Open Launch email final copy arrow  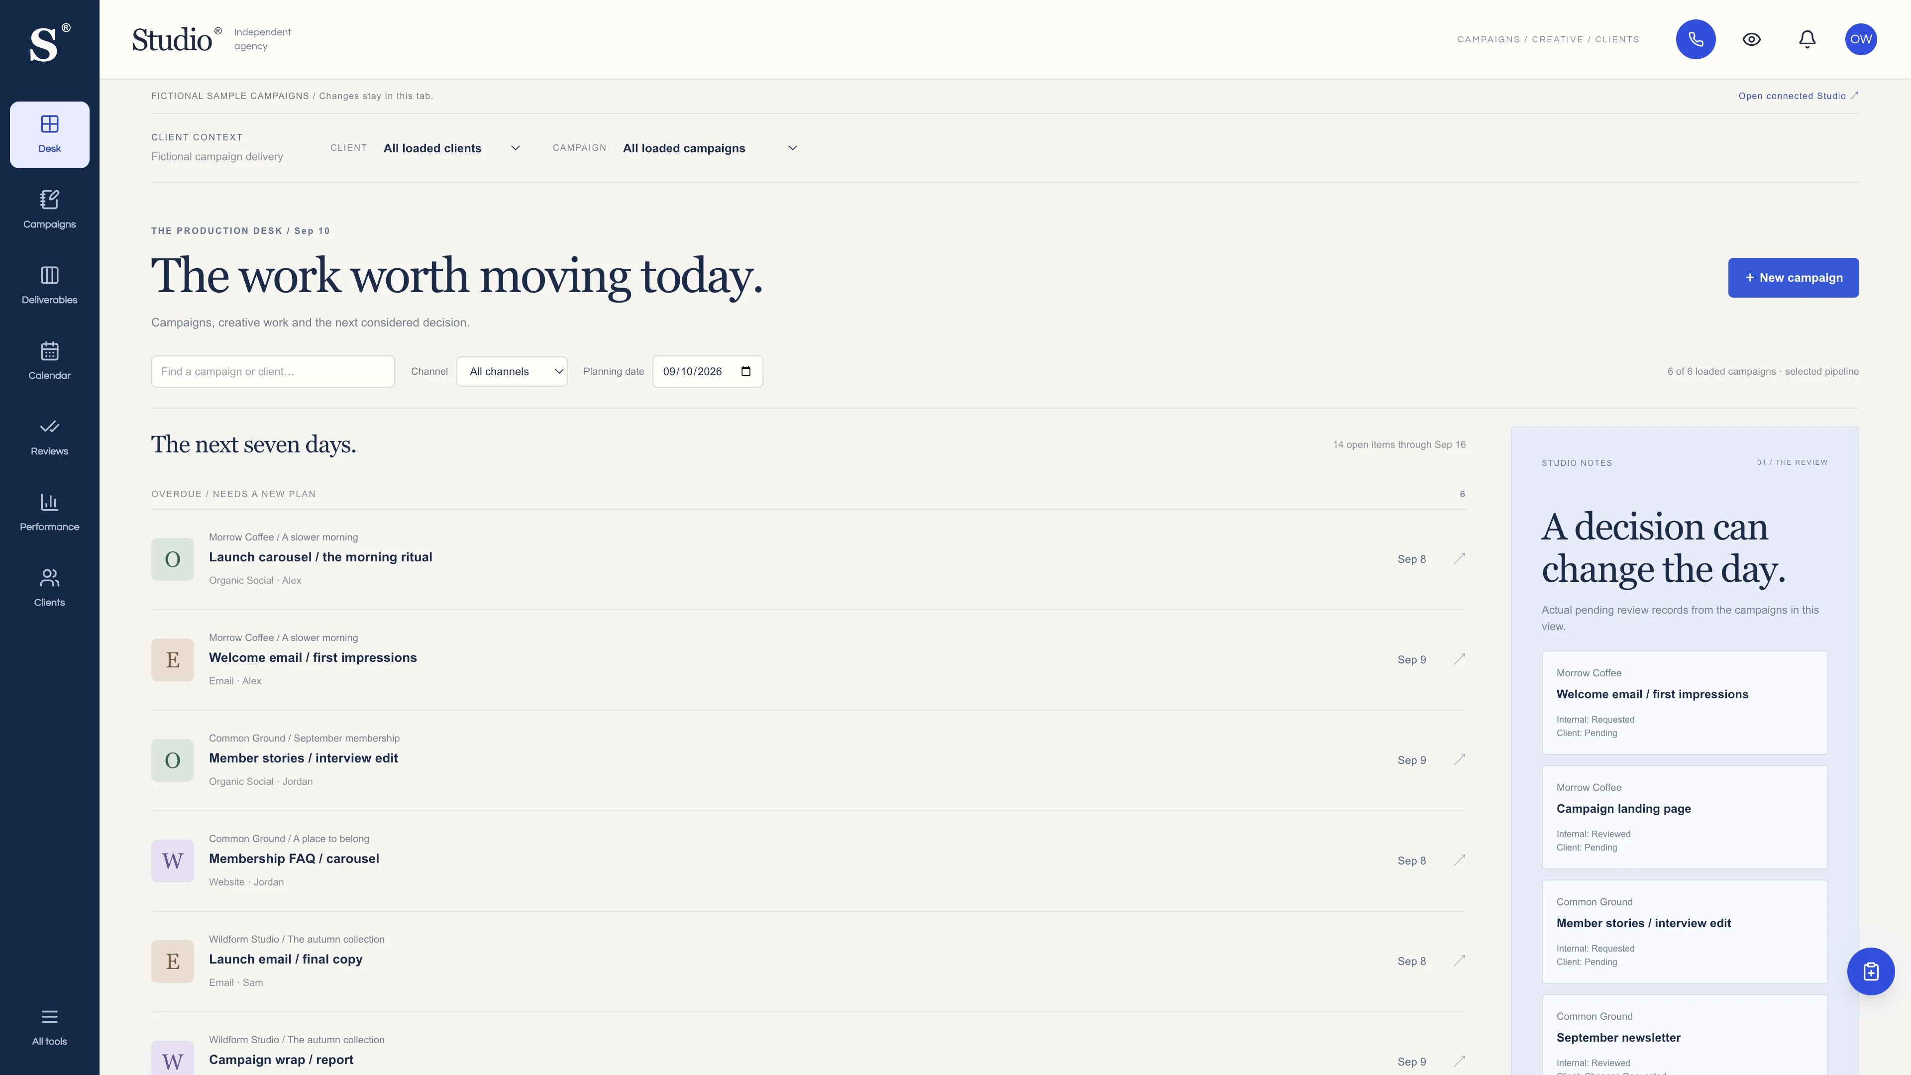coord(1459,961)
